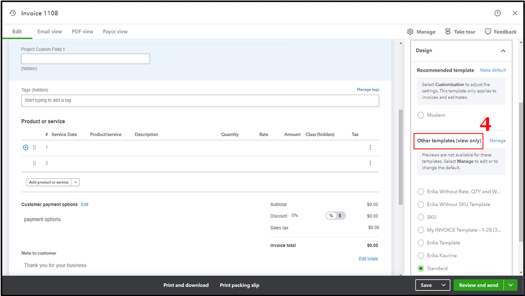Click the Feedback speech bubble icon
Viewport: 525px width, 296px height.
point(488,32)
